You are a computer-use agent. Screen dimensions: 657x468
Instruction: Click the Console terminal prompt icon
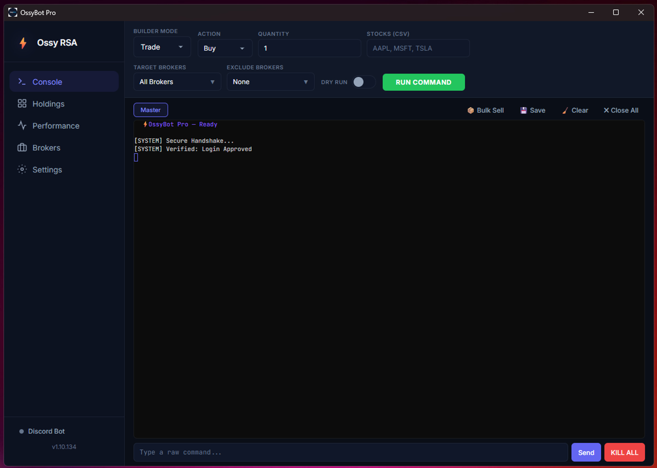tap(22, 82)
